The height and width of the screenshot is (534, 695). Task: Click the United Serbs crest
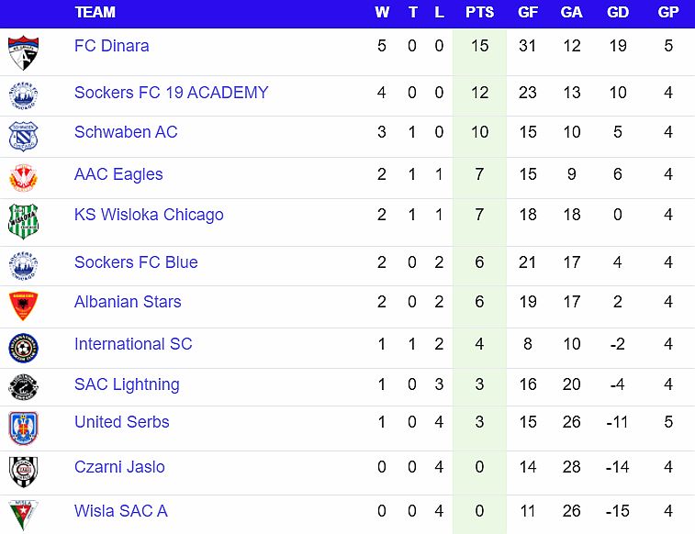[x=22, y=428]
